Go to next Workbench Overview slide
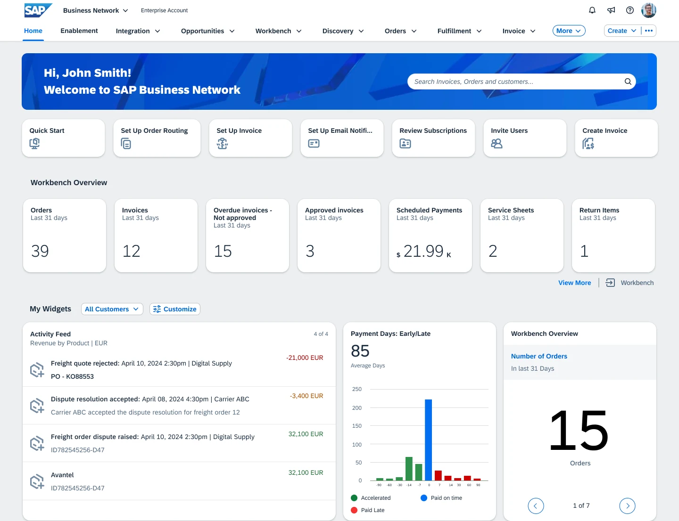679x521 pixels. pos(627,506)
